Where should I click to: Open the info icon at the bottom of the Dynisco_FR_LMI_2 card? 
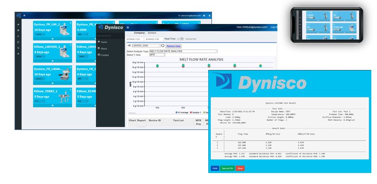52,39
